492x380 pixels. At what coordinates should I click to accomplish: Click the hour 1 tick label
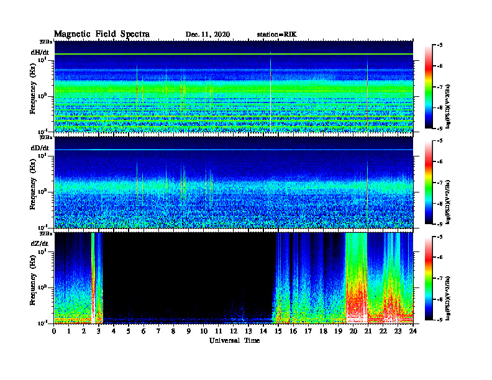69,331
